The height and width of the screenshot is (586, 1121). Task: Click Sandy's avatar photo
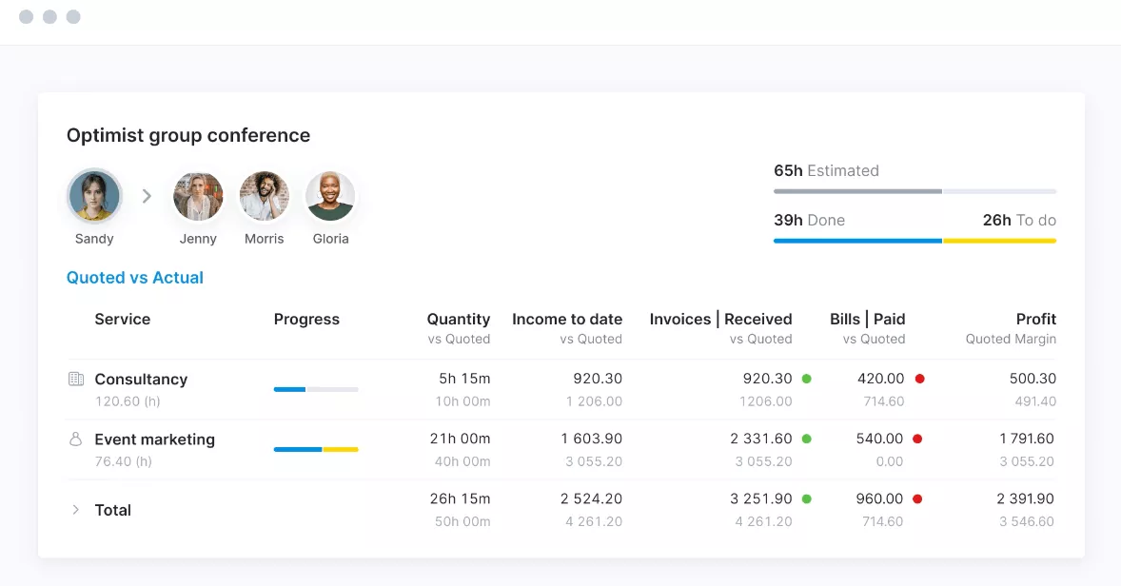click(x=94, y=196)
